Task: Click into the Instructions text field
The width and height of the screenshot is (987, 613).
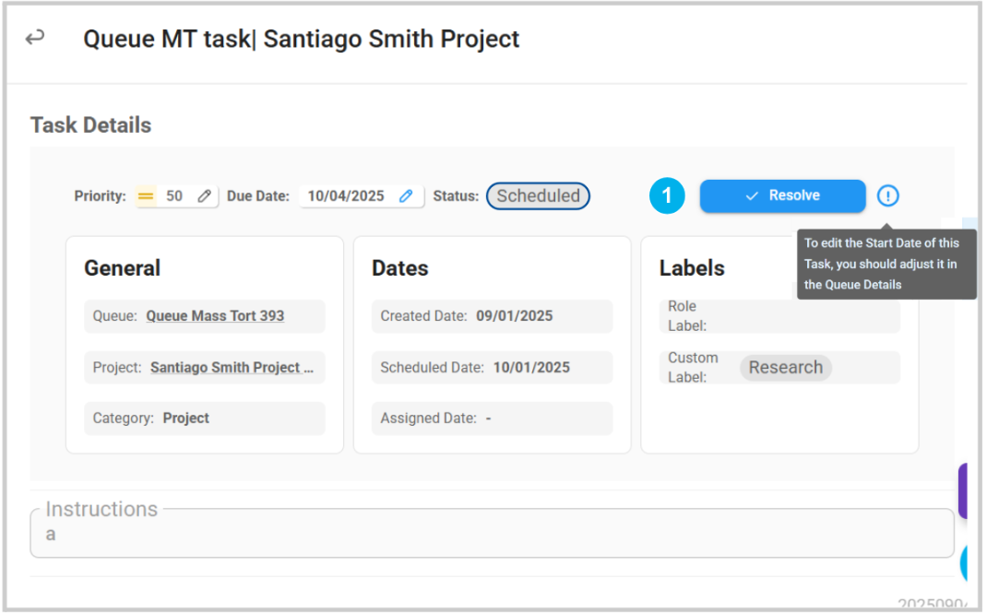Action: [492, 535]
